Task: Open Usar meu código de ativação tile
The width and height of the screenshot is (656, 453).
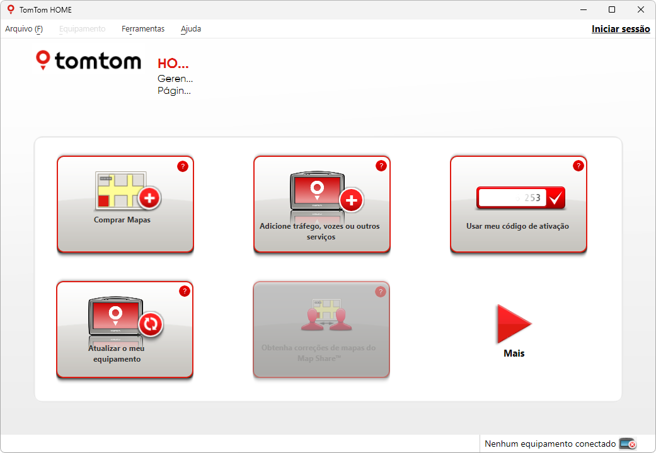Action: click(519, 204)
